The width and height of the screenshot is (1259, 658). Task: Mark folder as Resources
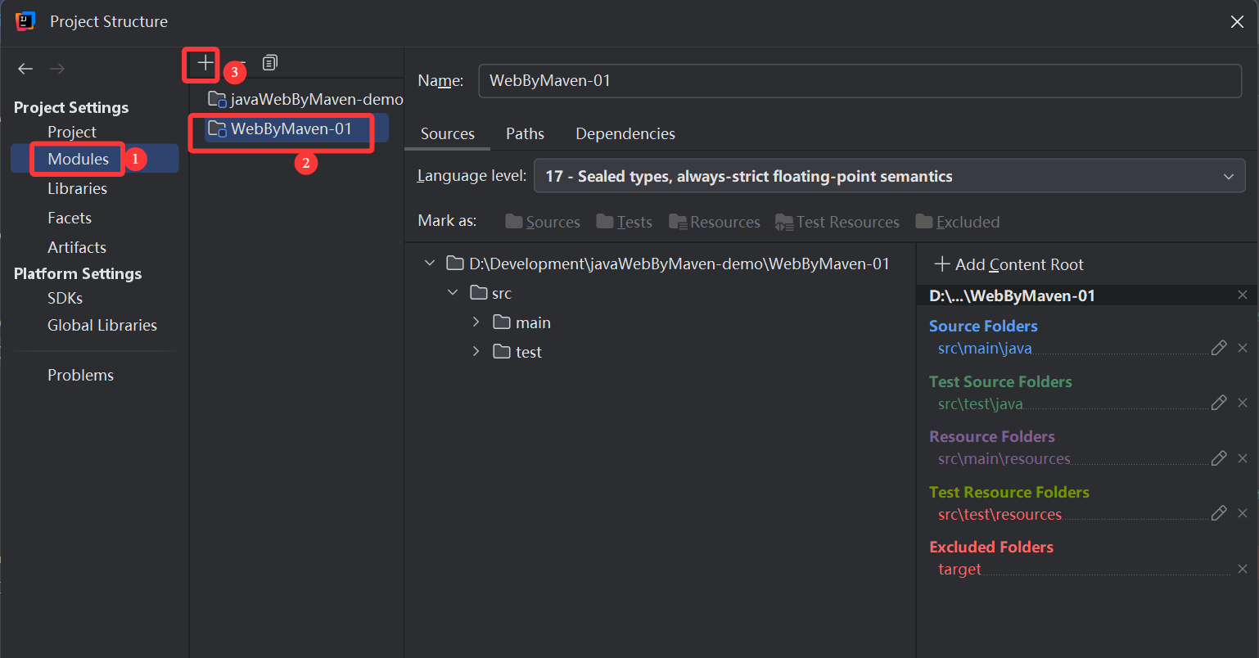(715, 222)
